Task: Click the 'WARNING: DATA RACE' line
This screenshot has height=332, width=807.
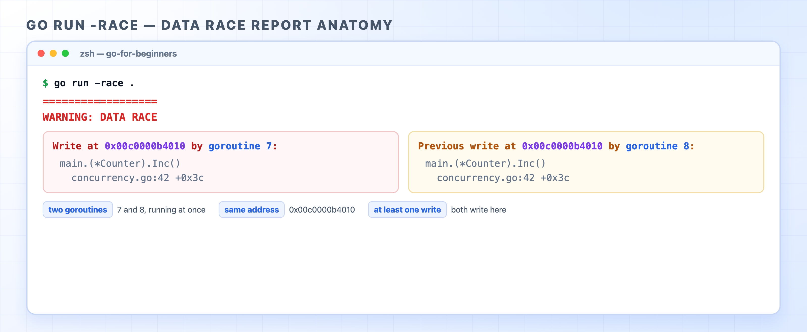Action: point(100,117)
